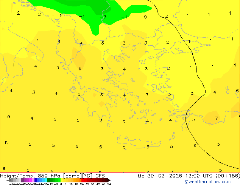This screenshot has width=240, height=185.
Task: Pick the dark green swatch in legend
Action: pos(48,180)
